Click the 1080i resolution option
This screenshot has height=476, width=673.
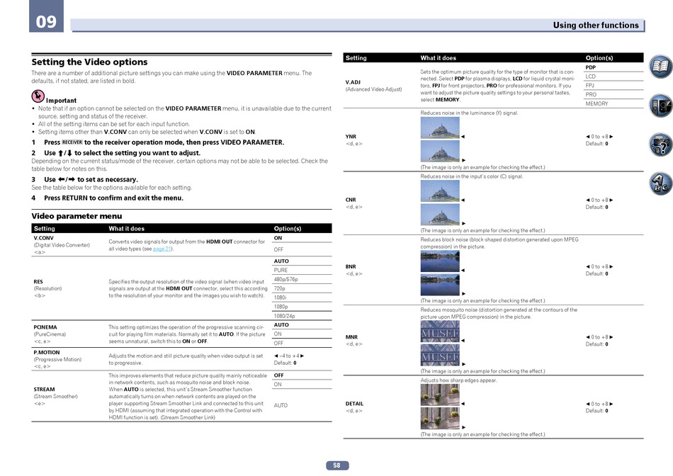click(x=280, y=297)
